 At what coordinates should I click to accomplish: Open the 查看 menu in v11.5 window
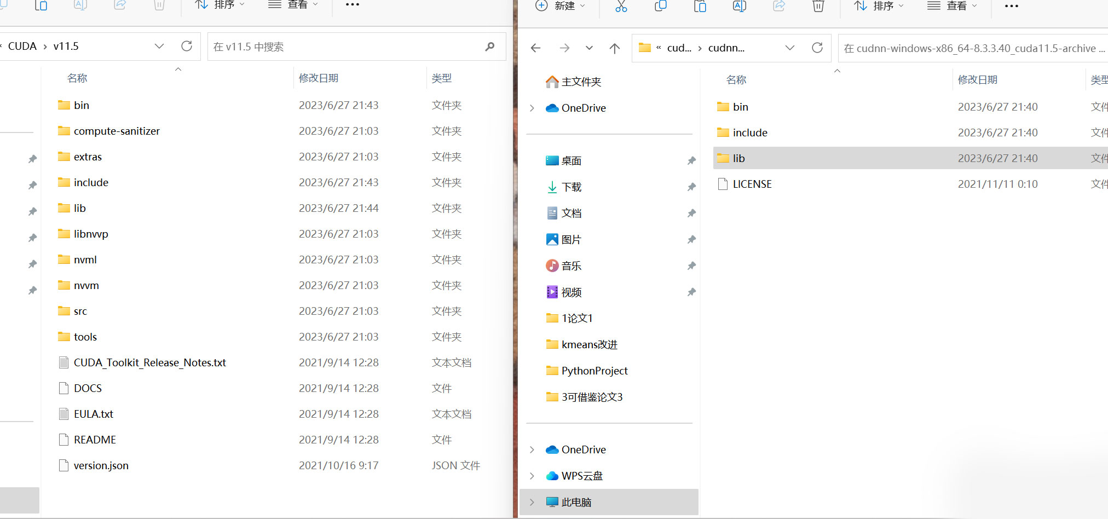(x=293, y=5)
